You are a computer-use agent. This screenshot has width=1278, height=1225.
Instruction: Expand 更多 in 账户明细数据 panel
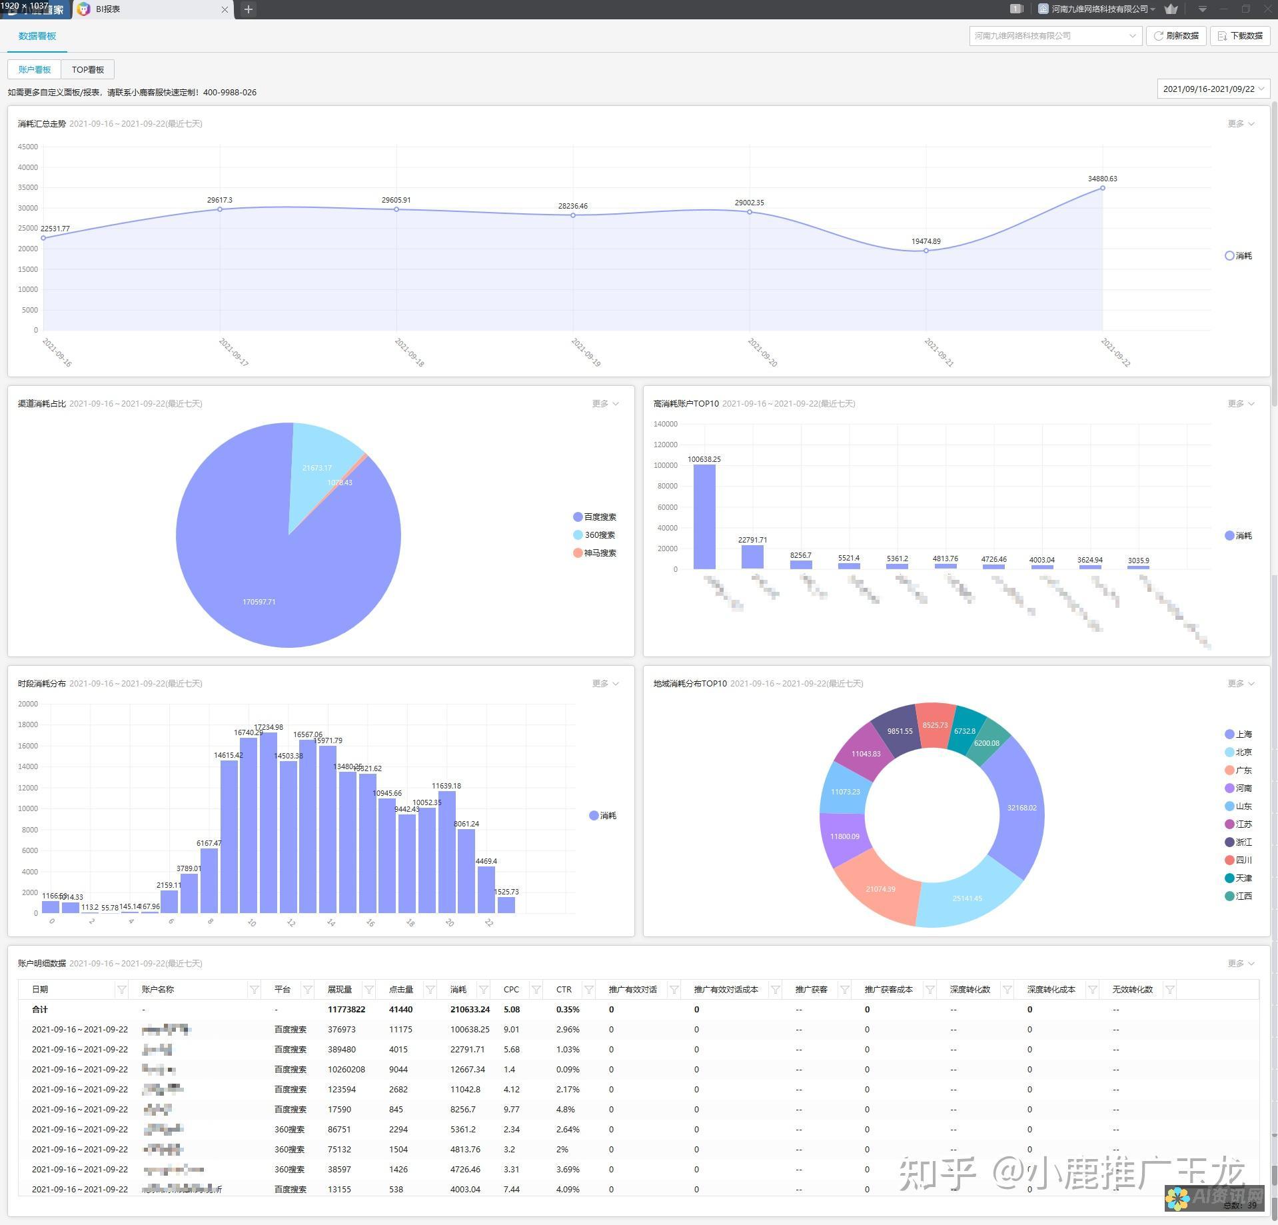[x=1241, y=964]
